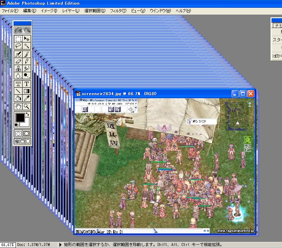Open the レイヤー(L) menu
Viewport: 282px width, 248px height.
[71, 11]
